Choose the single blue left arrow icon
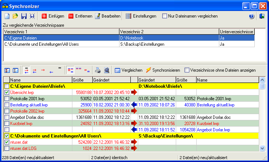Image resolution: width=269 pixels, height=162 pixels. click(x=51, y=72)
